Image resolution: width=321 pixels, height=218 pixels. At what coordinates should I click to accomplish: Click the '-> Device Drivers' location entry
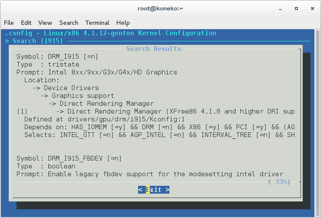click(x=66, y=88)
